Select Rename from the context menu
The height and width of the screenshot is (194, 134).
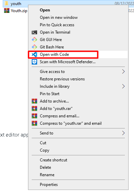pos(47,175)
